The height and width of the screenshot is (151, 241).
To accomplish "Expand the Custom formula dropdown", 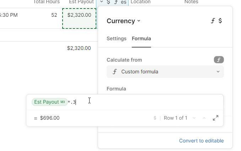I will (x=165, y=72).
